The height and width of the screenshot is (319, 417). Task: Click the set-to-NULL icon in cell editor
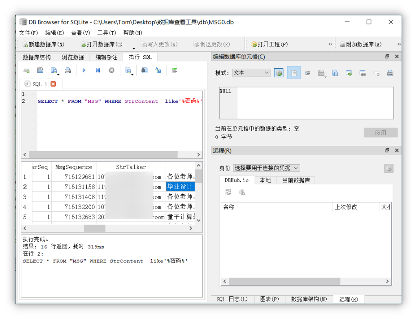click(x=376, y=74)
